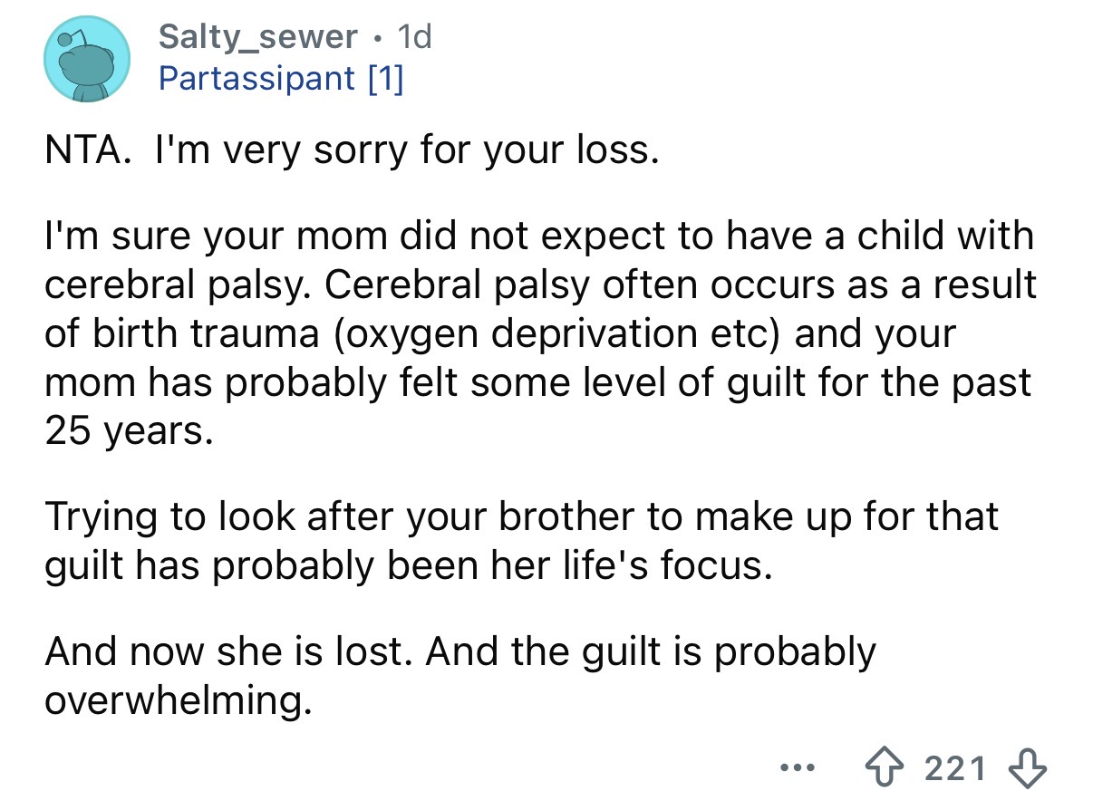Open the three-dot more options menu

click(799, 769)
